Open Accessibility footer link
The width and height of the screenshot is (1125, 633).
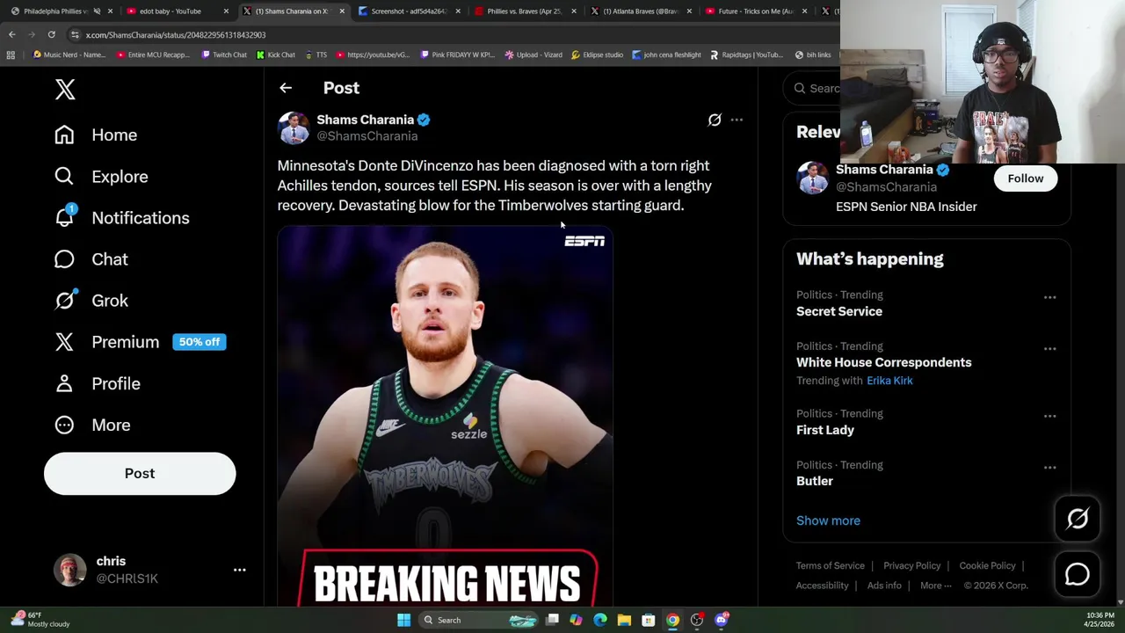[x=823, y=586]
